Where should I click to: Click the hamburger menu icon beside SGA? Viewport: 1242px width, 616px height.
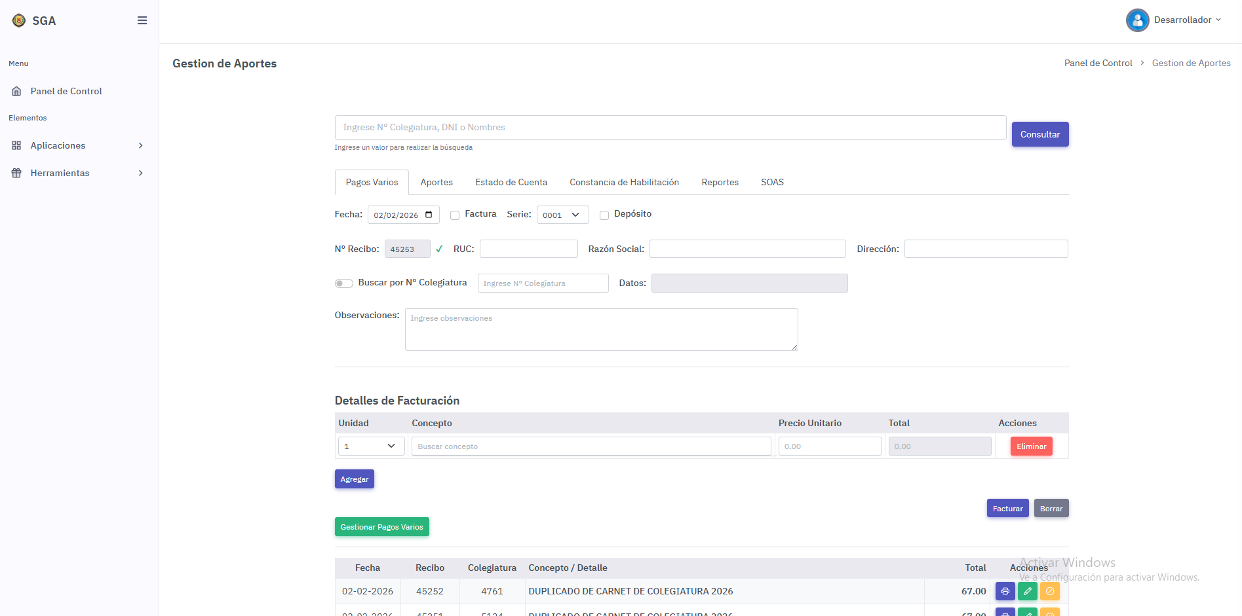click(x=142, y=20)
